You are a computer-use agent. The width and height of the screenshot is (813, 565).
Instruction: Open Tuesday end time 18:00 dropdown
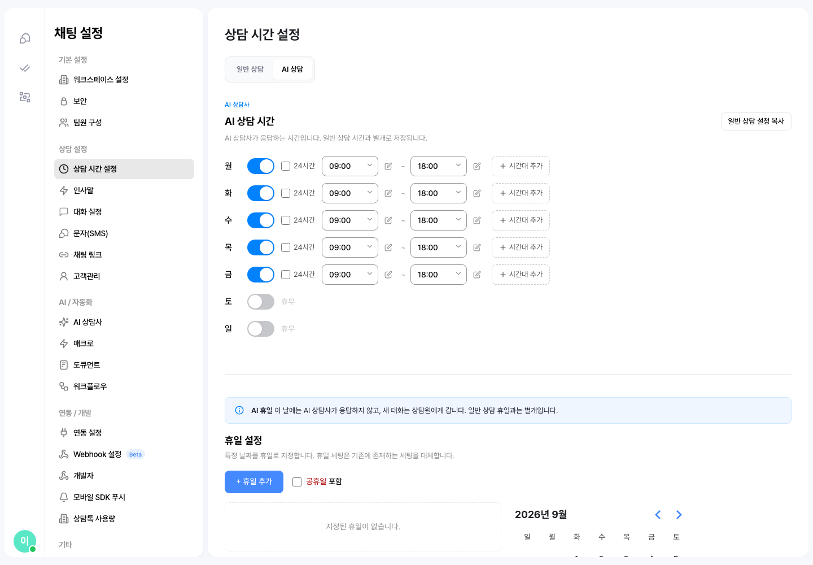point(439,193)
